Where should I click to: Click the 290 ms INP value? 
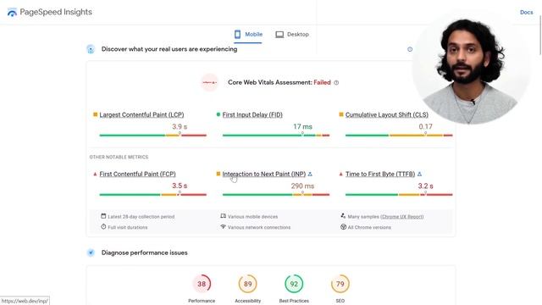point(302,186)
